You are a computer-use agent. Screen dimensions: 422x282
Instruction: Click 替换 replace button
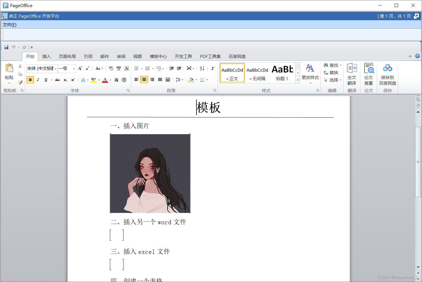[331, 72]
